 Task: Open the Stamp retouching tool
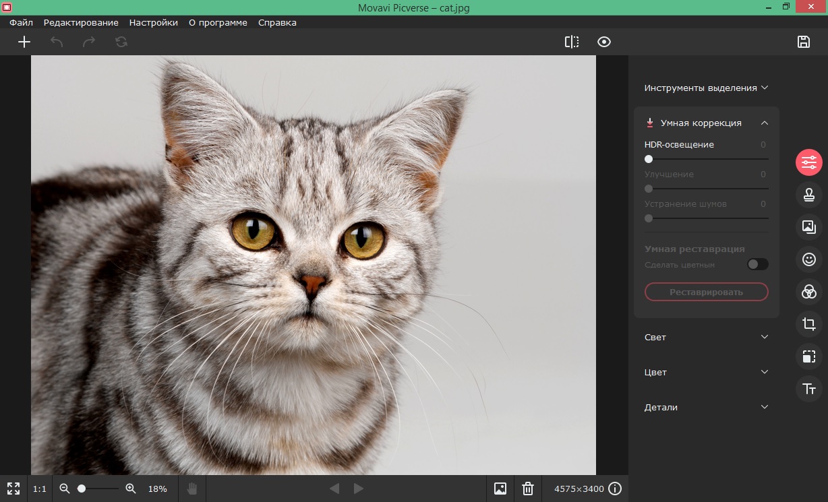click(808, 195)
